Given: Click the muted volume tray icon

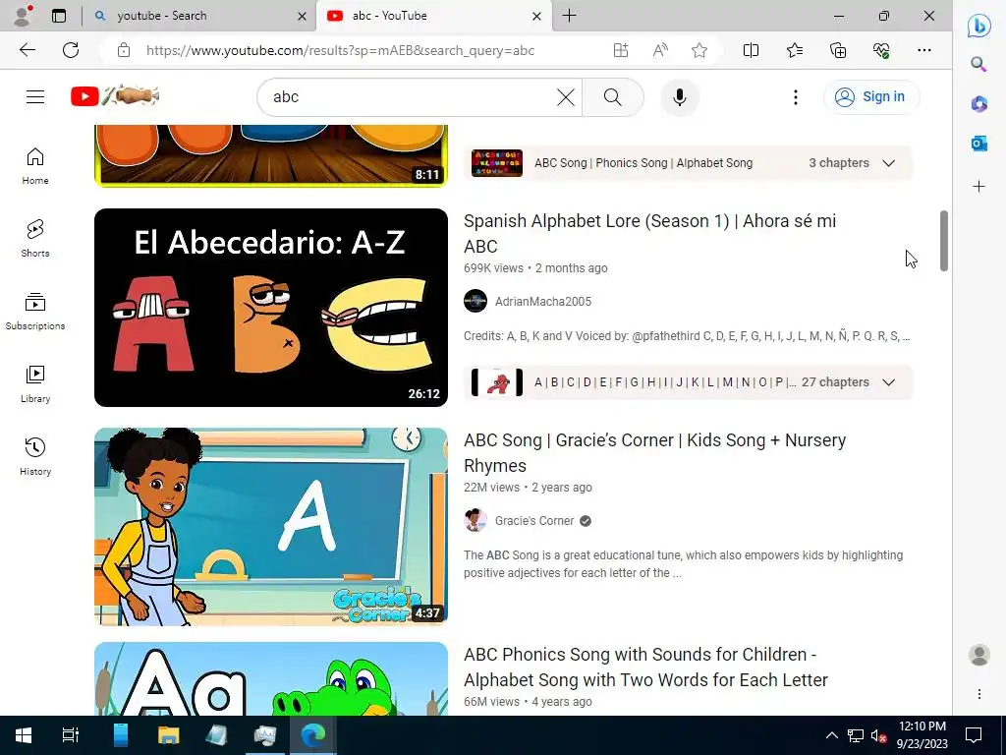Looking at the screenshot, I should [x=878, y=735].
